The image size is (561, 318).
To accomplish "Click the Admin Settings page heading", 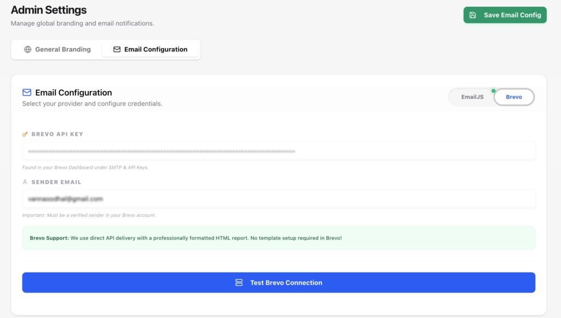I will 48,9.
